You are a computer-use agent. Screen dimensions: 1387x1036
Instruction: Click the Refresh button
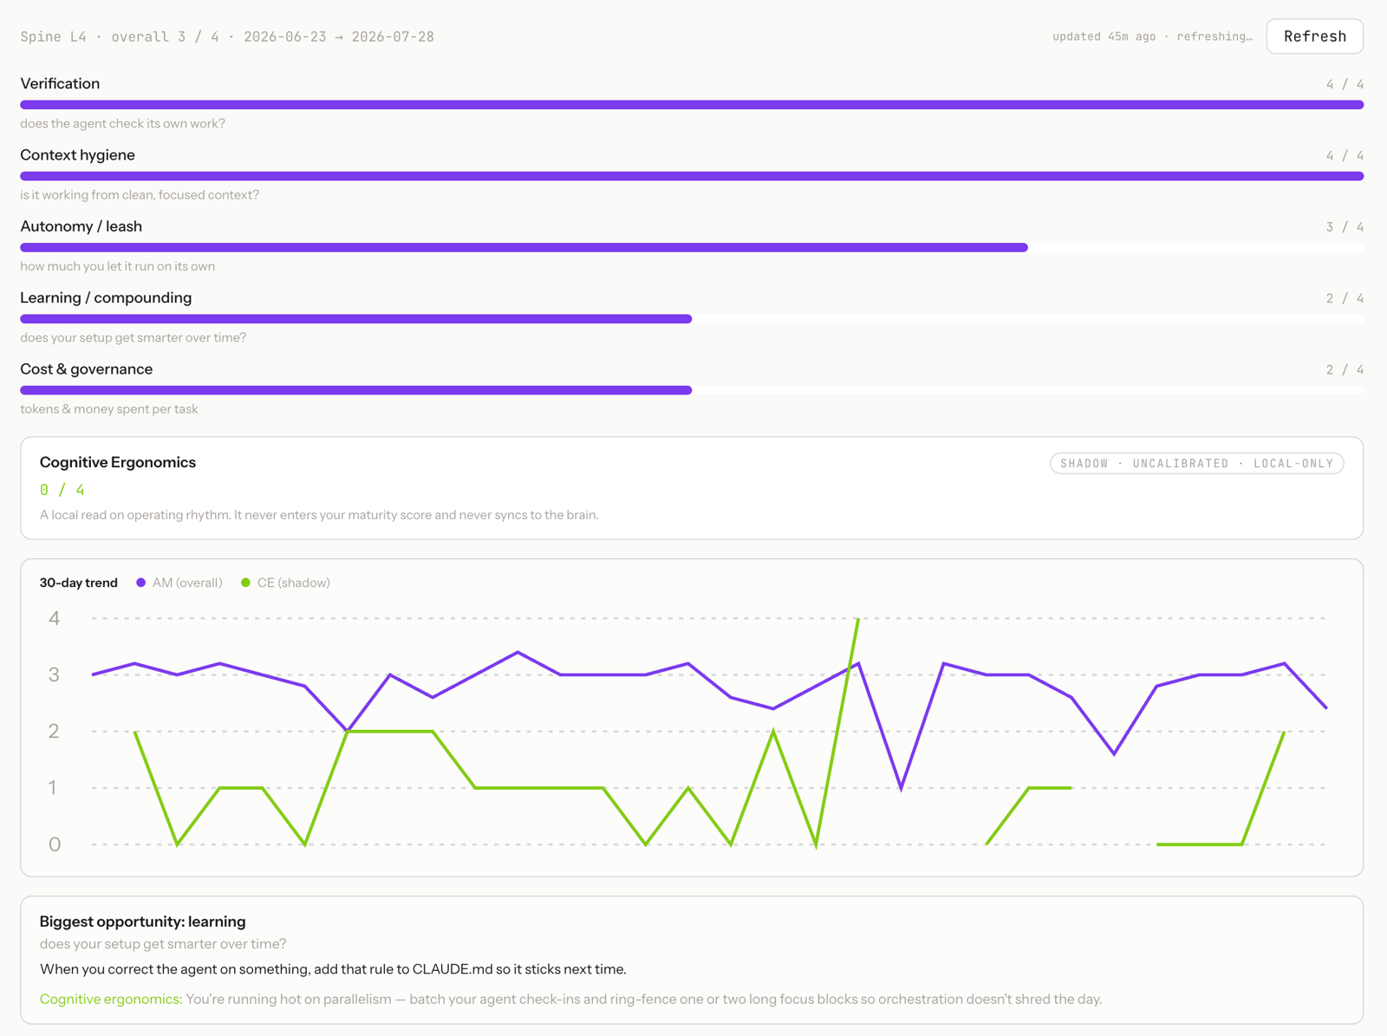tap(1314, 36)
